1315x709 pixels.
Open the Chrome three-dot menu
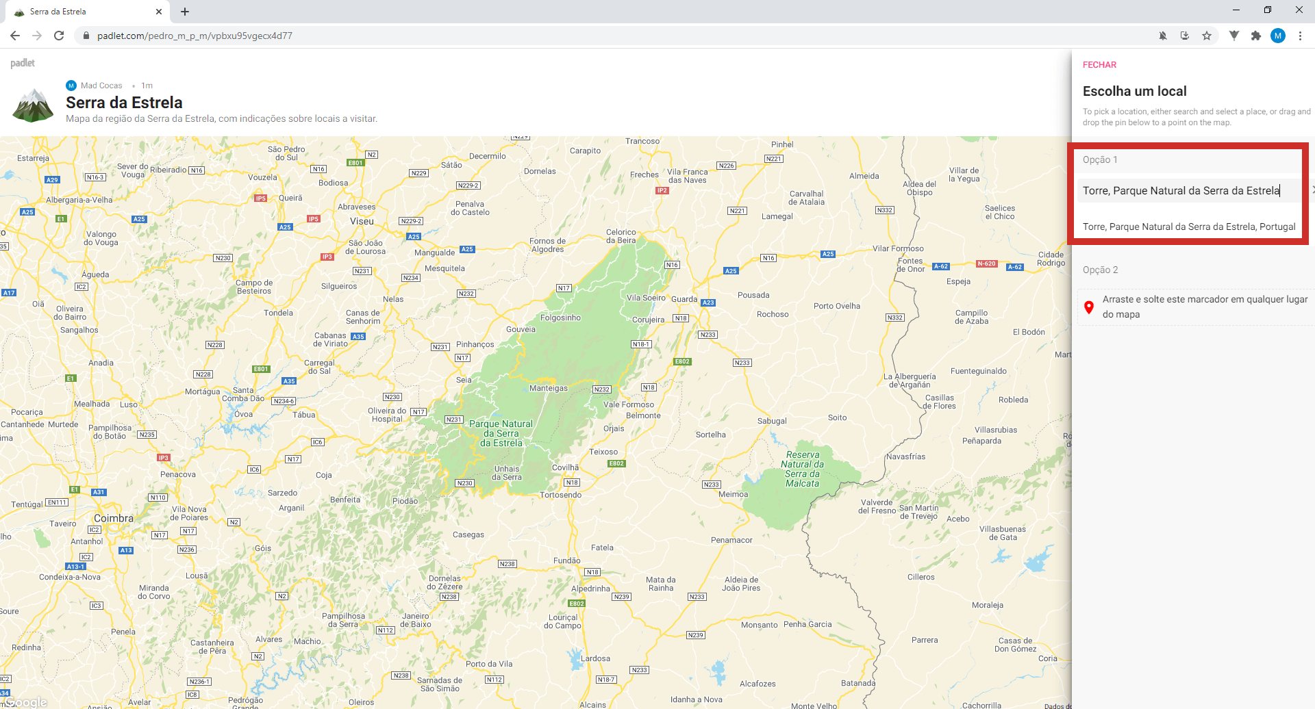(x=1300, y=36)
